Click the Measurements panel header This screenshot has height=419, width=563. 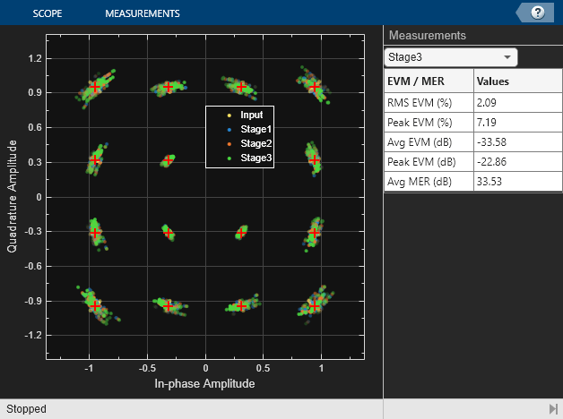pos(427,36)
